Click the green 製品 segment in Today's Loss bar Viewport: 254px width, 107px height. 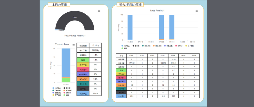pos(66,80)
